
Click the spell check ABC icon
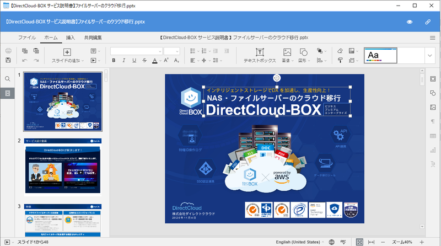pos(343,242)
